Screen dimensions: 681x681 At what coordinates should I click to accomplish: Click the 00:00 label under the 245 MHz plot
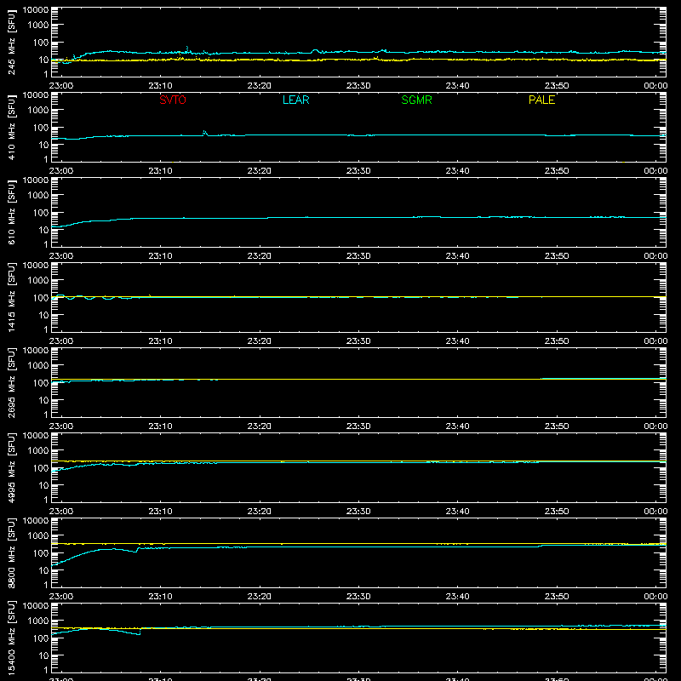tap(655, 86)
